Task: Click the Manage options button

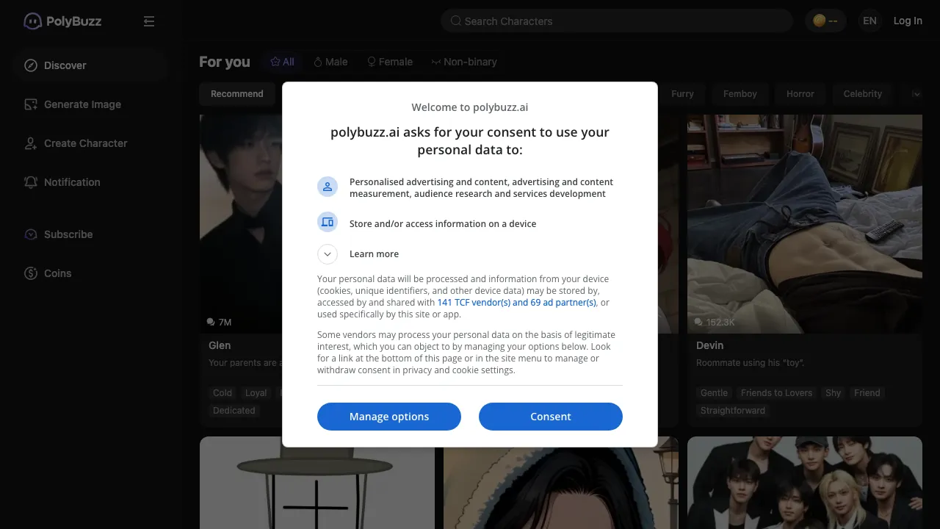Action: coord(389,417)
